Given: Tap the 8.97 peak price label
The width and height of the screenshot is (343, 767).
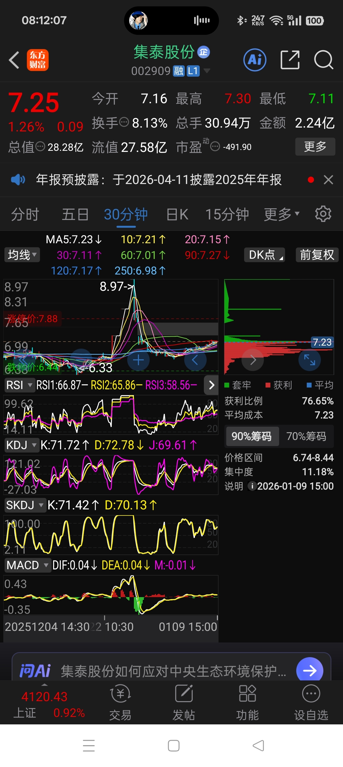Looking at the screenshot, I should pyautogui.click(x=117, y=286).
